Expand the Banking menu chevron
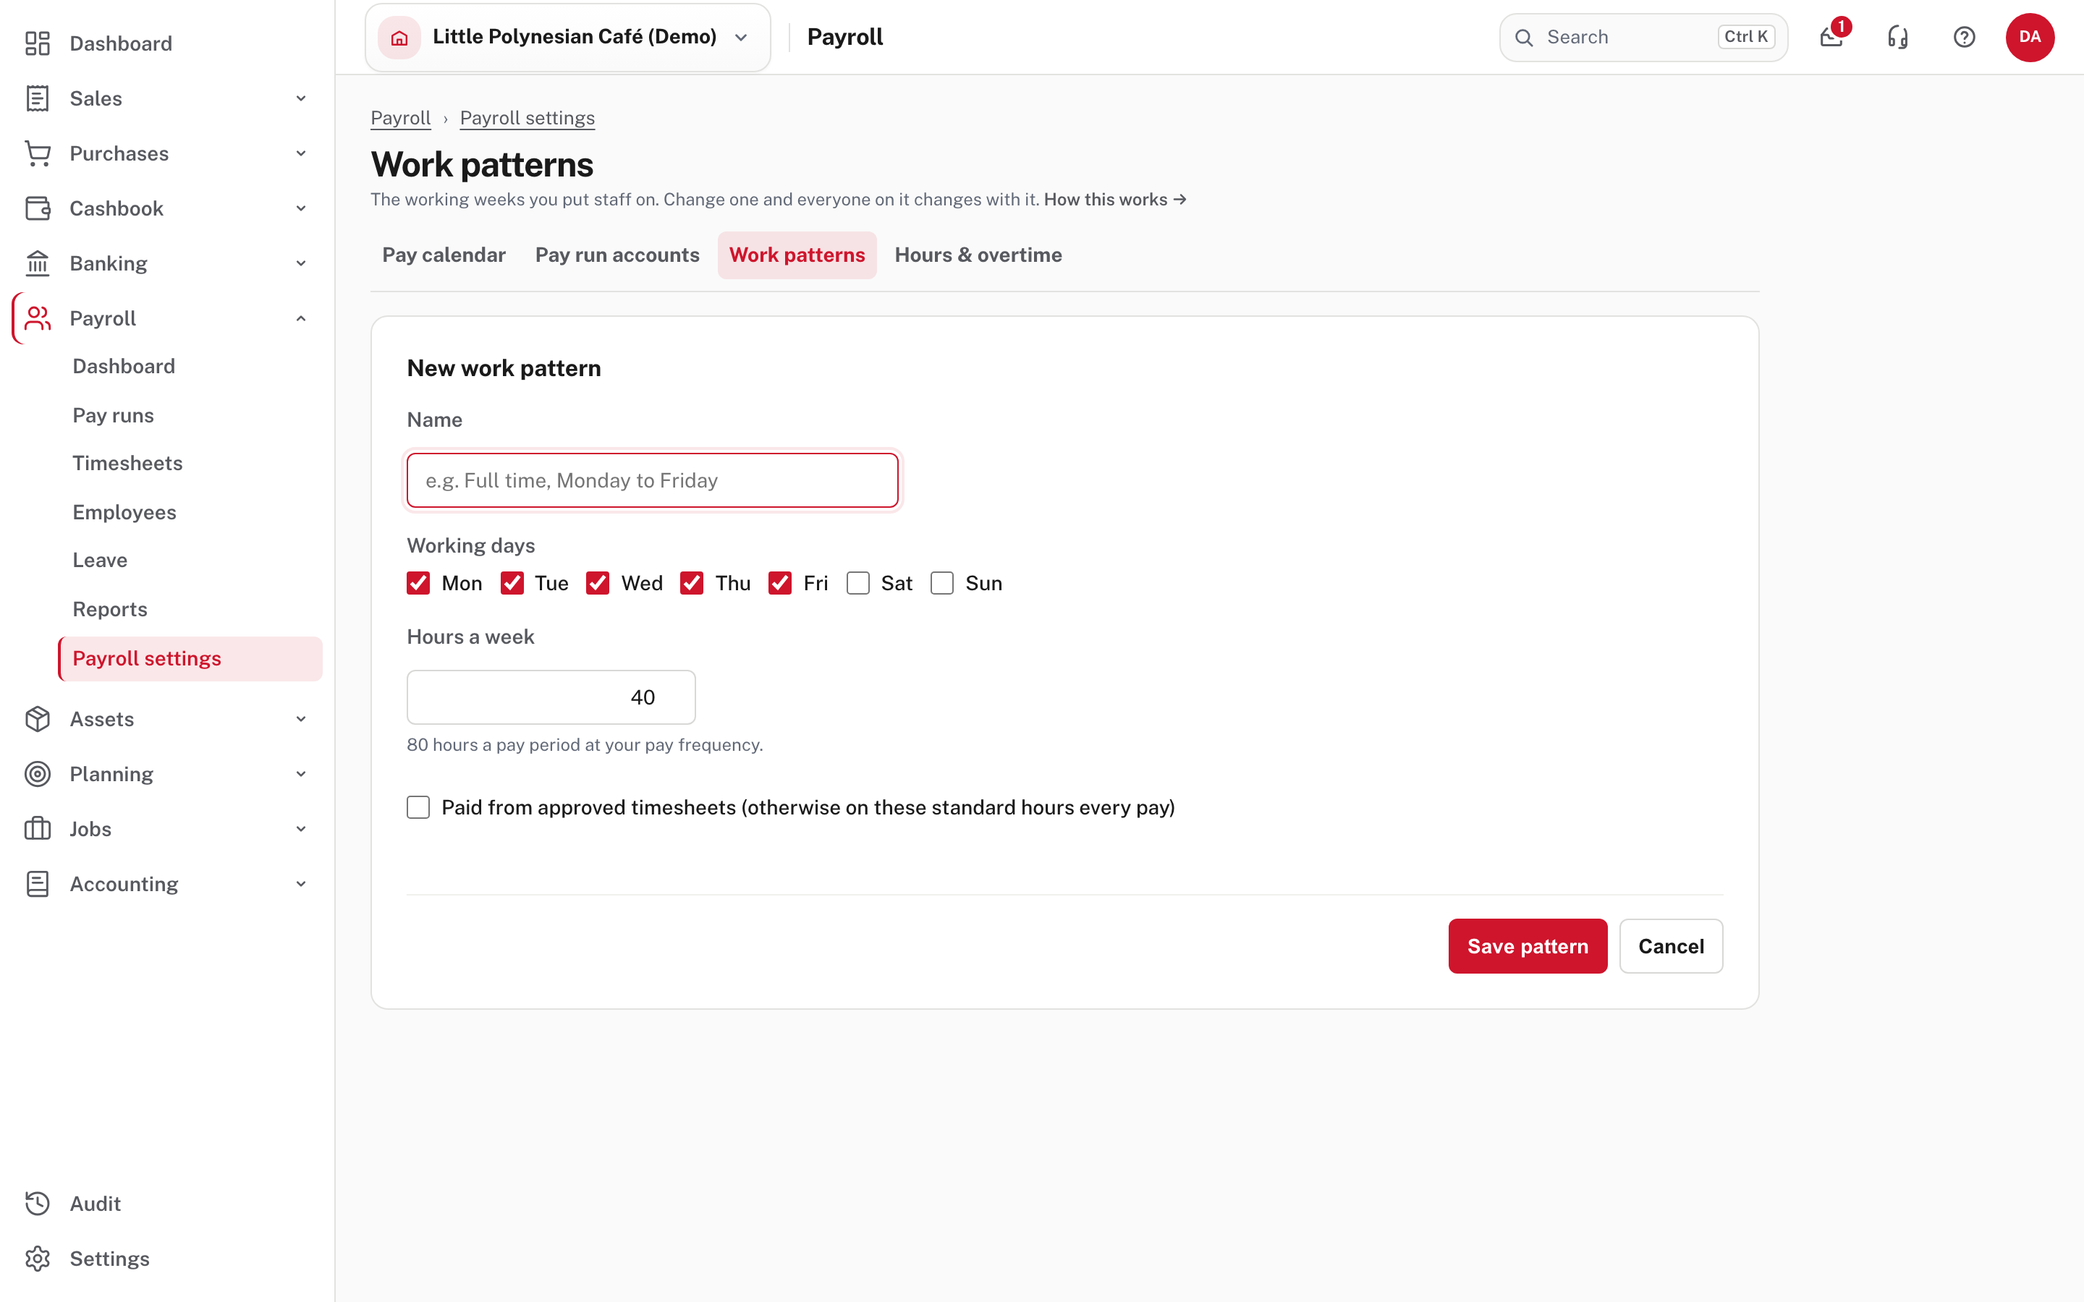The height and width of the screenshot is (1302, 2084). pos(300,263)
